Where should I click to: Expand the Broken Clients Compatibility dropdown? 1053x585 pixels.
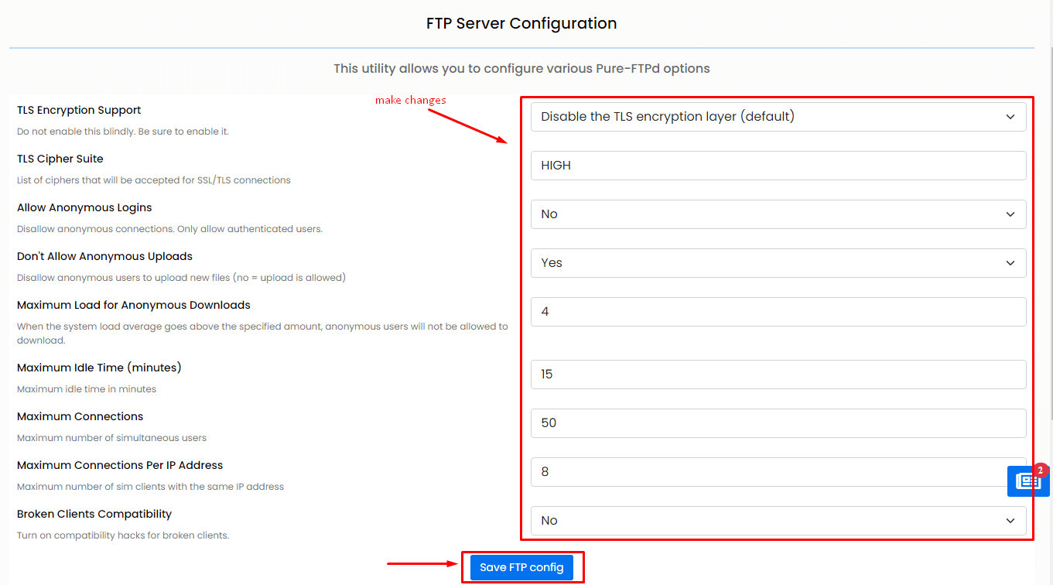[778, 521]
